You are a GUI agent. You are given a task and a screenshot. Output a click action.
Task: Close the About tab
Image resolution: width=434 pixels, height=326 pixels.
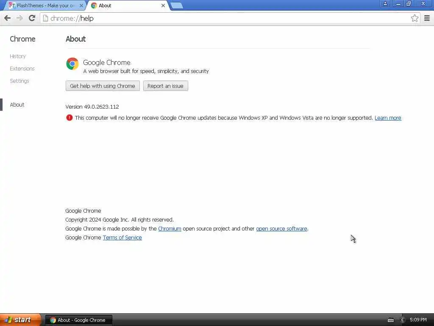[163, 6]
